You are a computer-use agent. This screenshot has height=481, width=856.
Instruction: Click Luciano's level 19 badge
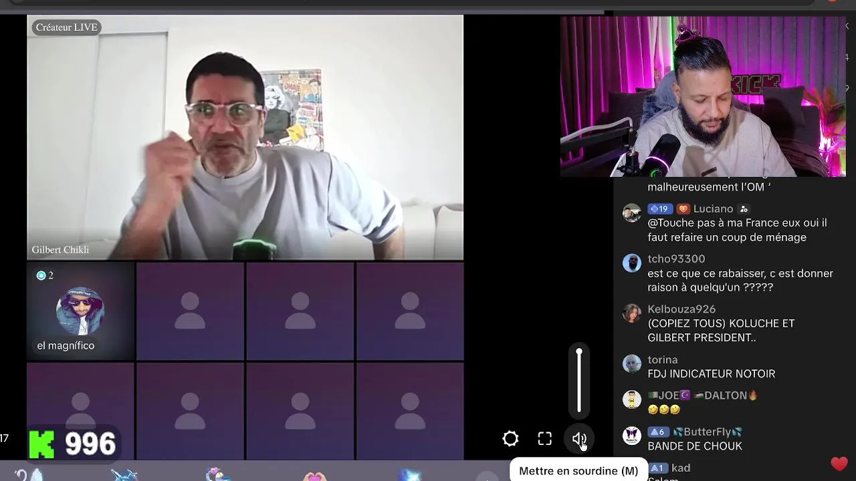(659, 208)
